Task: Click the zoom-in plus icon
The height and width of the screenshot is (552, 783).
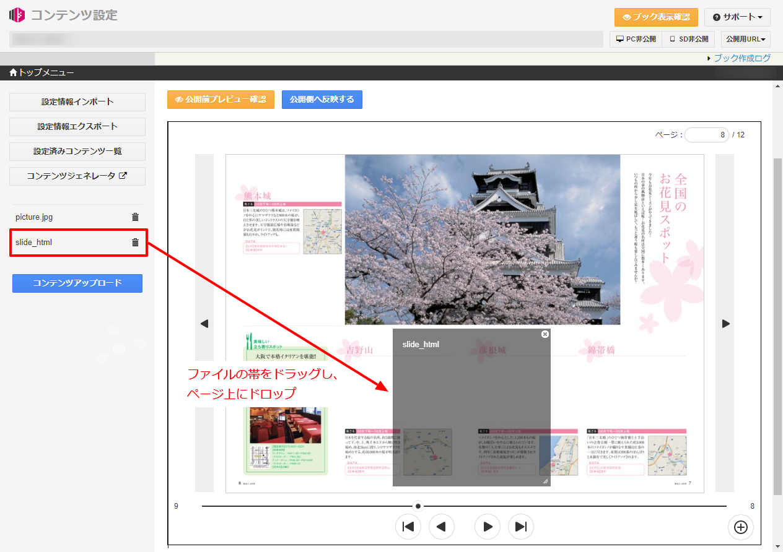Action: [740, 527]
